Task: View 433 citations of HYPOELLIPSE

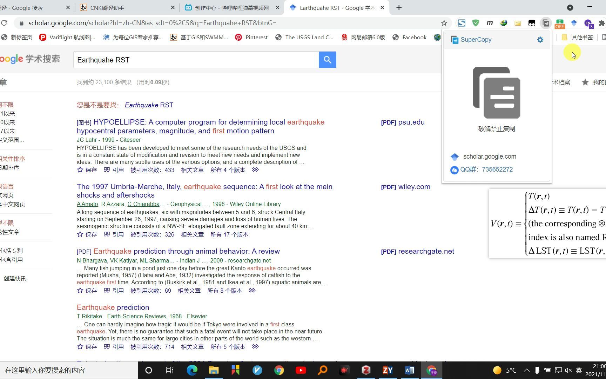Action: coord(153,170)
